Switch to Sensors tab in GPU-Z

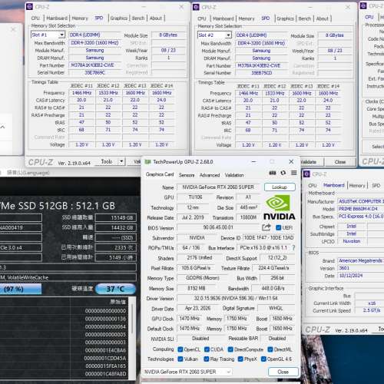pyautogui.click(x=187, y=175)
